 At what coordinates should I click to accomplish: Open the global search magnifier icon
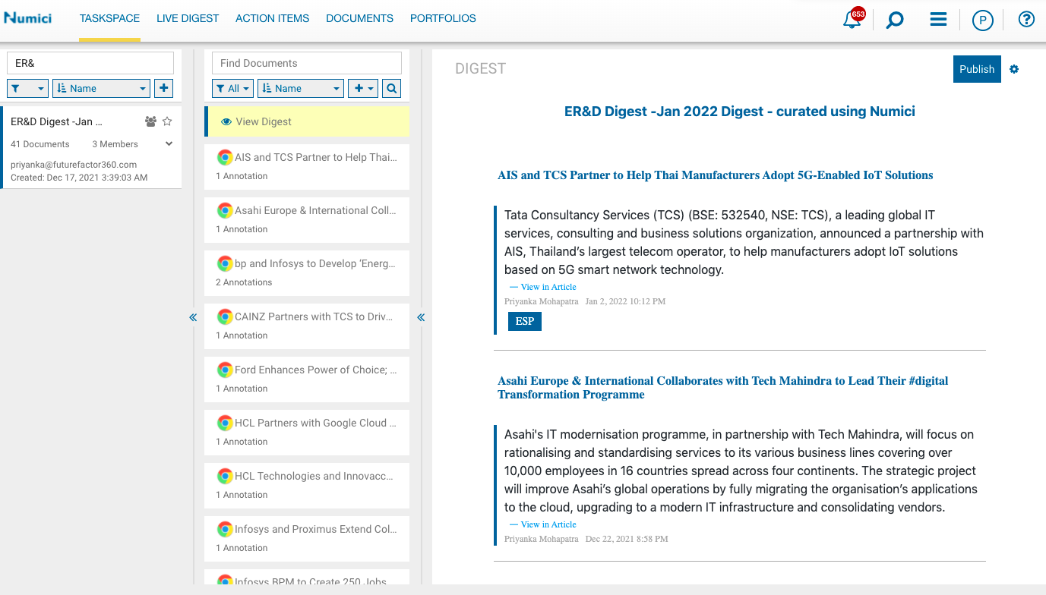point(895,20)
